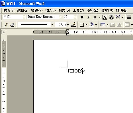Open 視窗(W) menu
The image size is (133, 113).
107,10
